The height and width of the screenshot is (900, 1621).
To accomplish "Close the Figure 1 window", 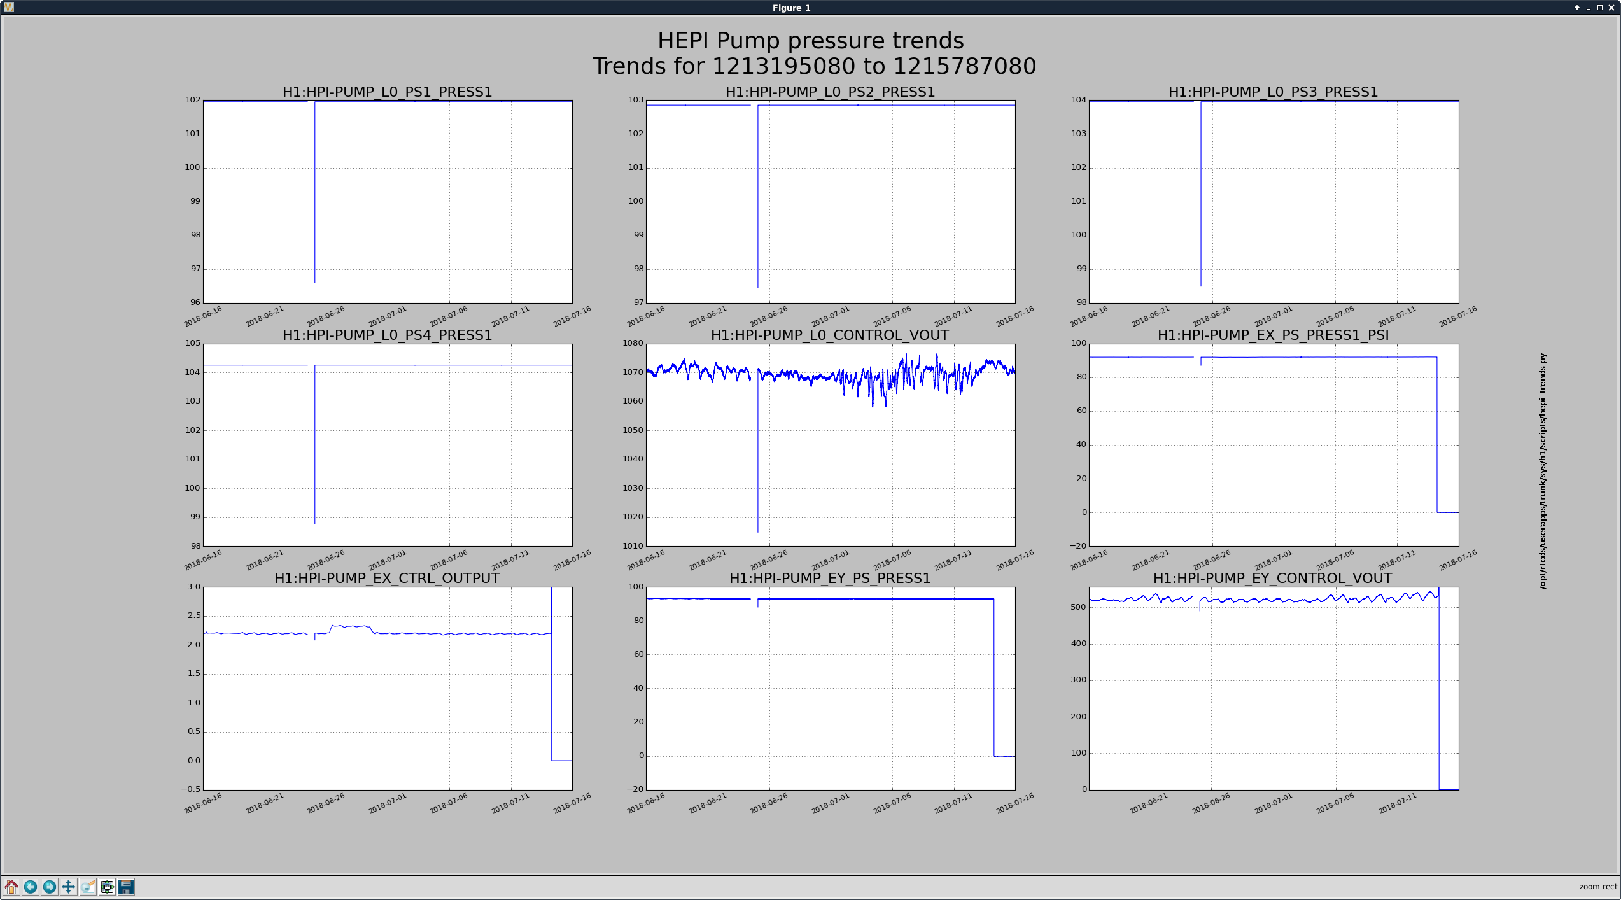I will tap(1611, 8).
